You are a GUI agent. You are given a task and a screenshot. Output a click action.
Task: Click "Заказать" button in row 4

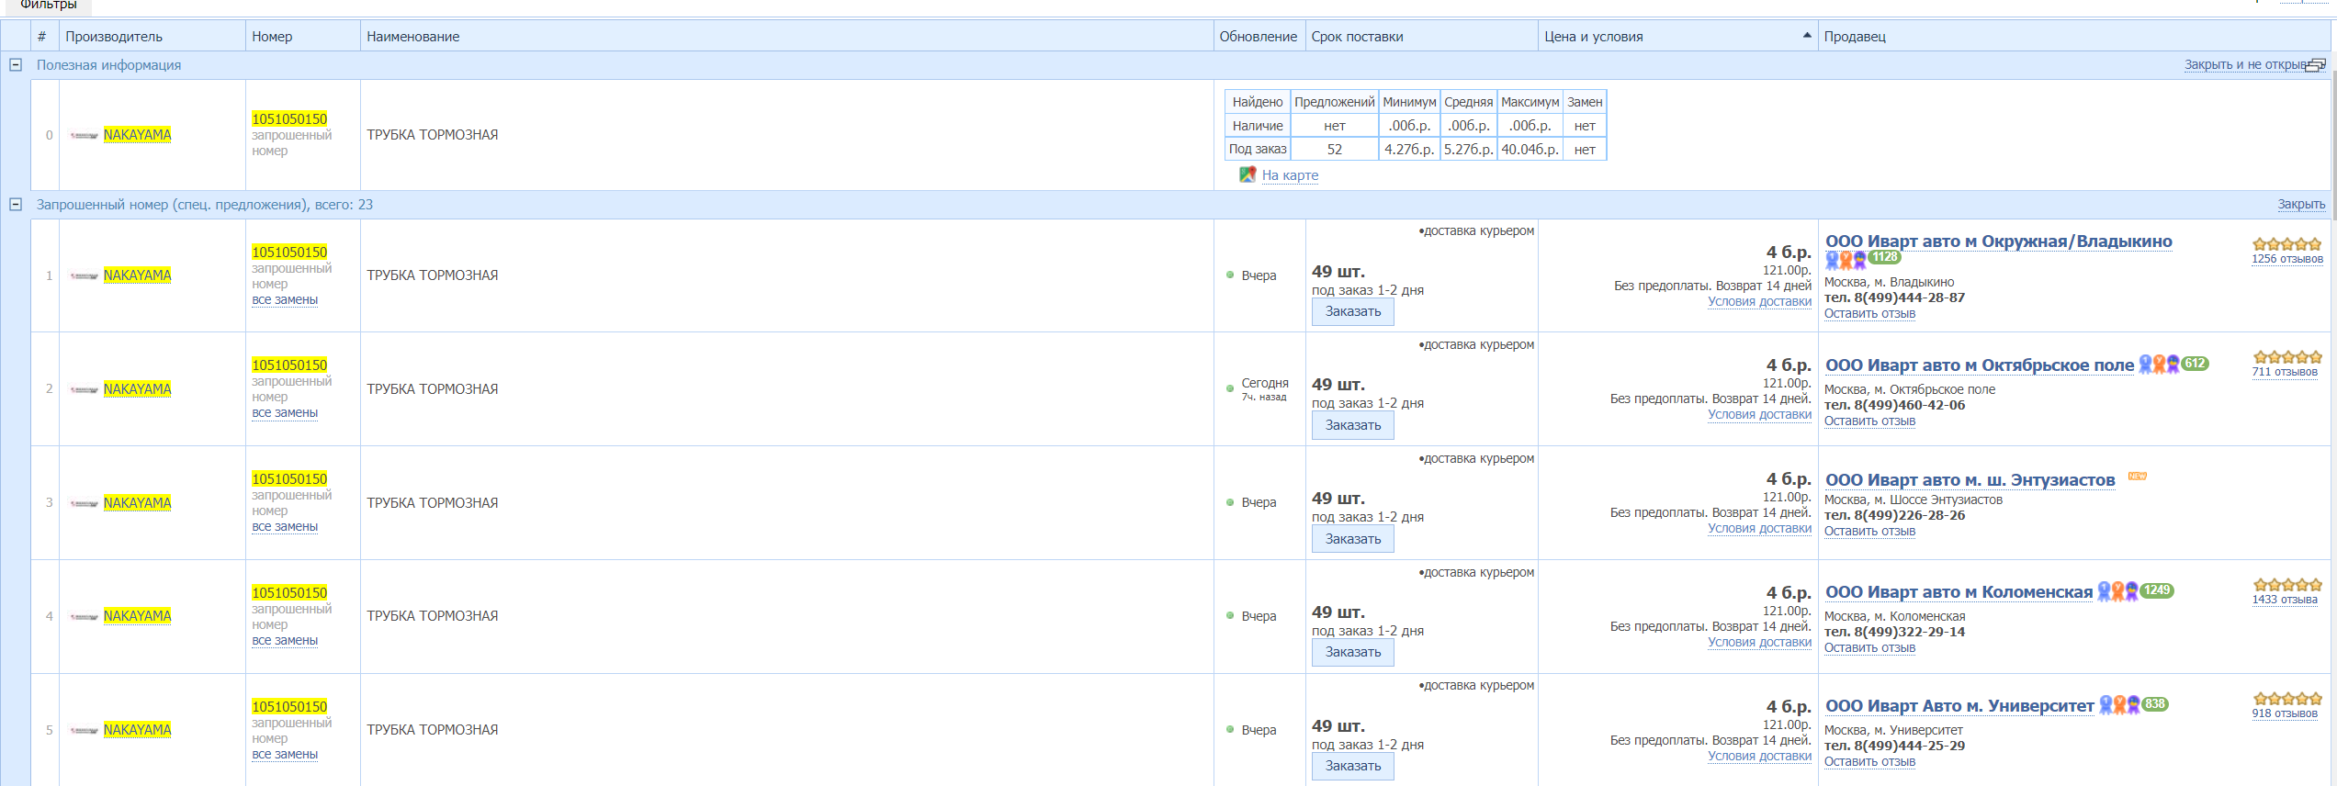point(1353,652)
